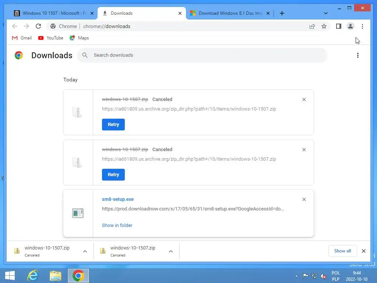Click the ia601809 archive.org download URL
This screenshot has height=283, width=377.
click(189, 159)
